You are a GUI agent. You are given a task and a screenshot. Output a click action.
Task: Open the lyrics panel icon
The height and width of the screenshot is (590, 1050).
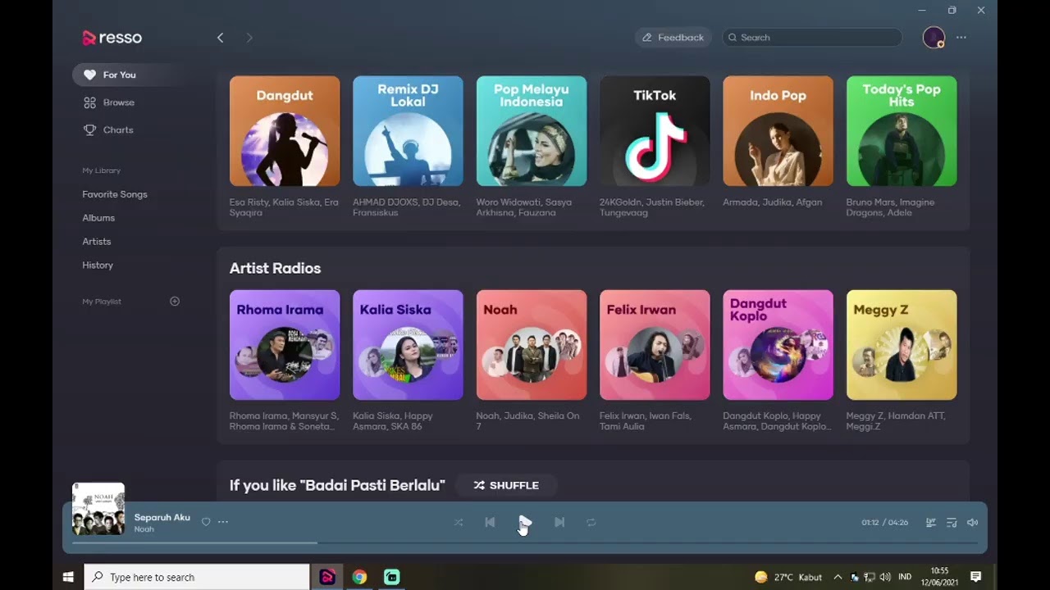point(931,522)
